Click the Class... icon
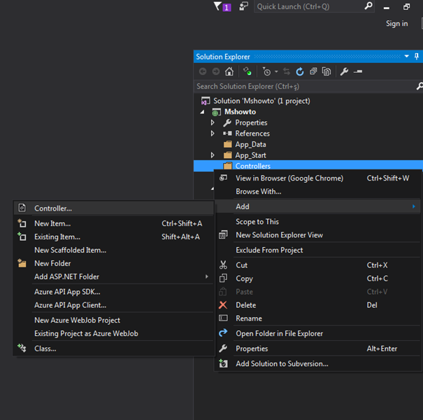The image size is (423, 420). tap(22, 348)
